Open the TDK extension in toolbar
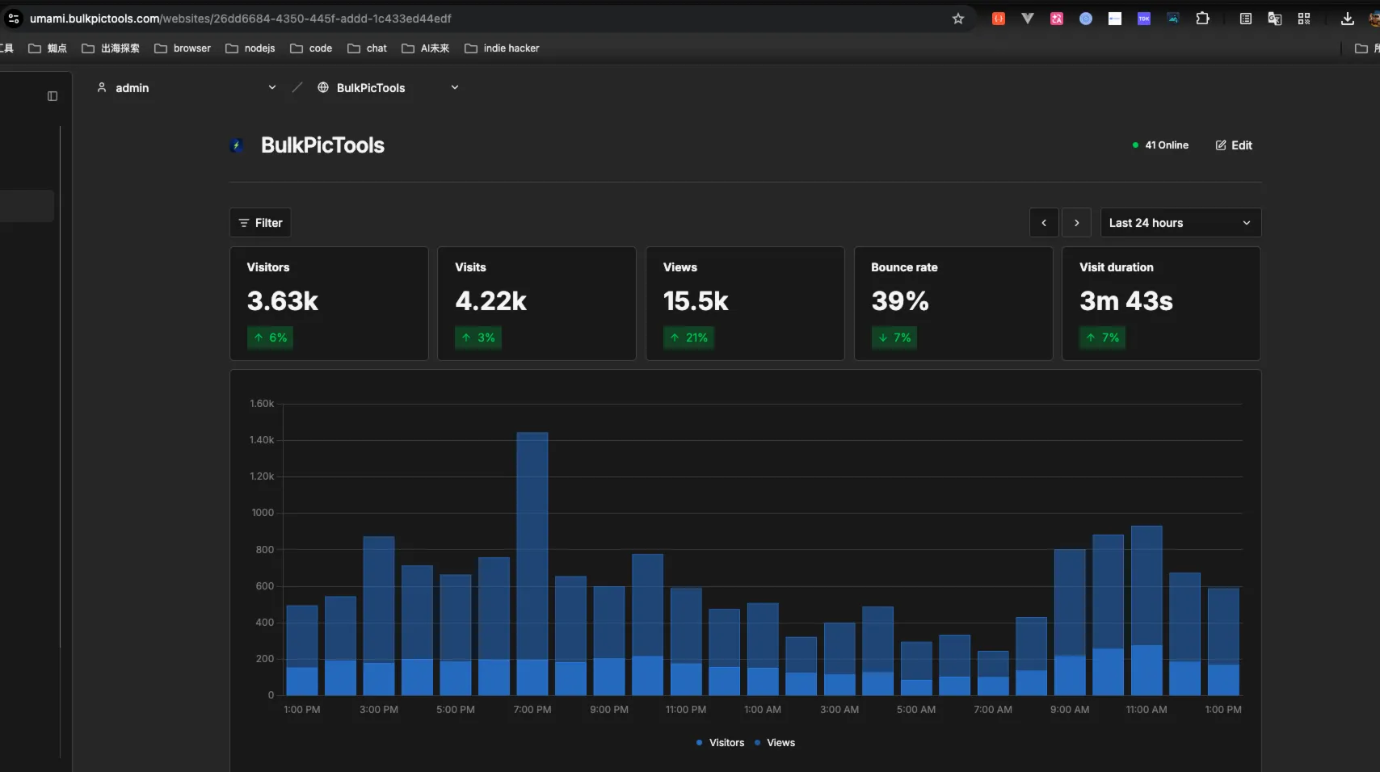This screenshot has height=772, width=1380. click(x=1144, y=19)
